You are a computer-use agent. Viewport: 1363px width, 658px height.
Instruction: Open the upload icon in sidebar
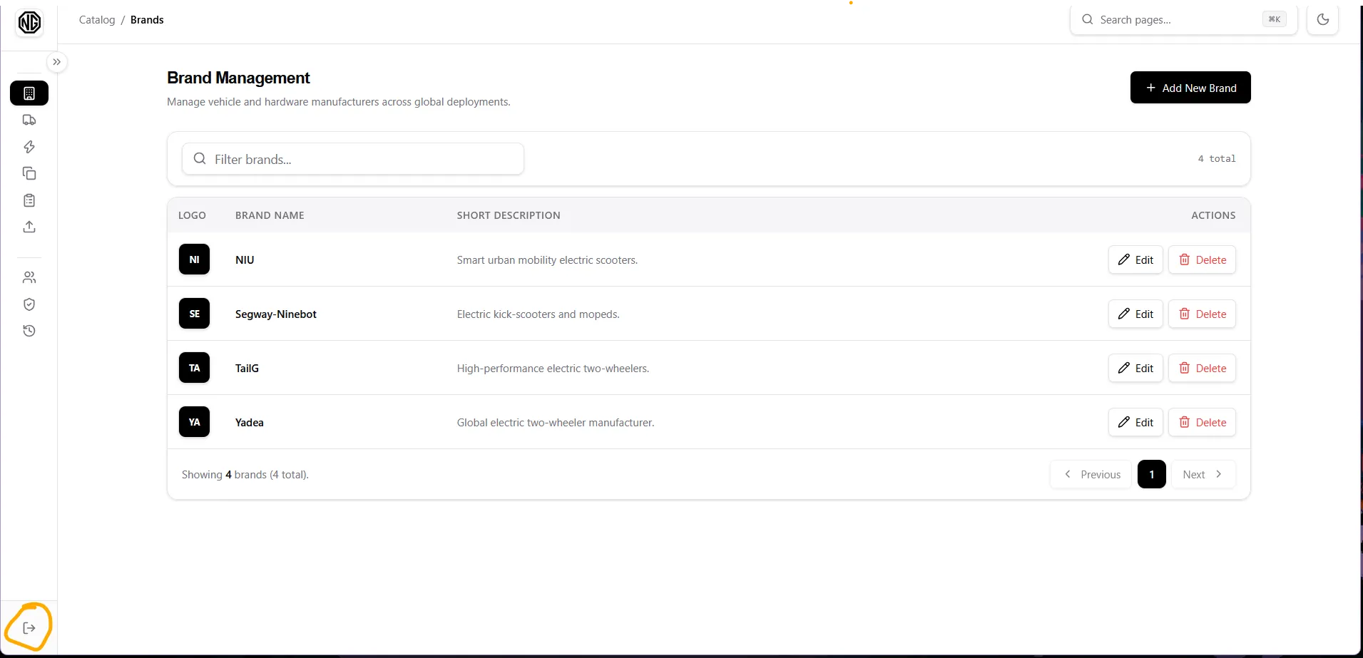coord(29,227)
